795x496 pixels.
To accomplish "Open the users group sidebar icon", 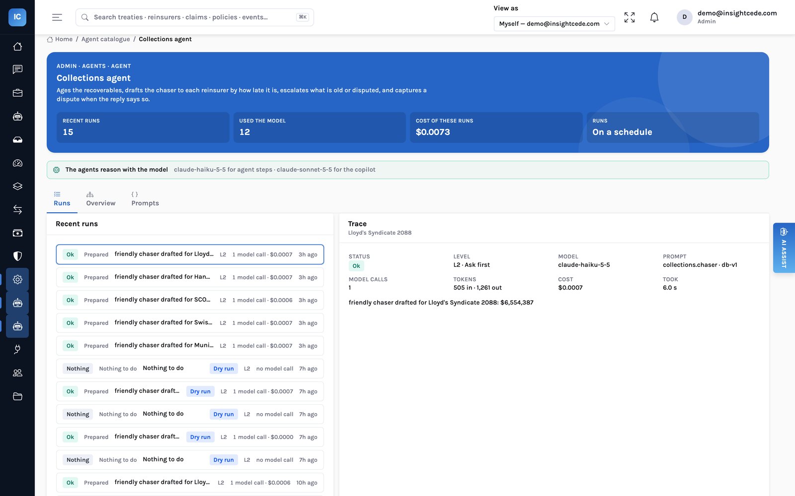I will [x=17, y=373].
